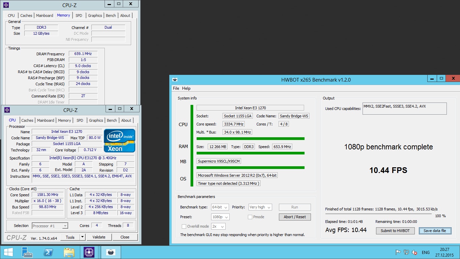Switch to Caches tab in front CPU-Z
This screenshot has width=460, height=259.
pyautogui.click(x=27, y=120)
